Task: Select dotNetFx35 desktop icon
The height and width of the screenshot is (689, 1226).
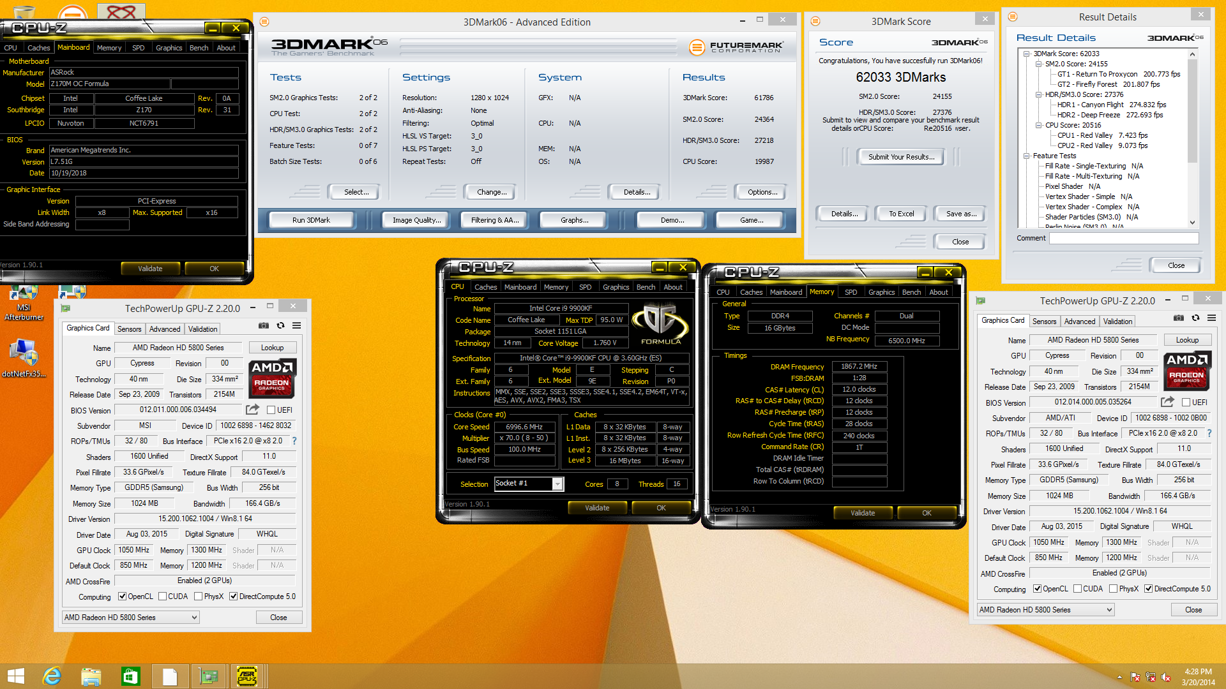Action: pyautogui.click(x=24, y=359)
